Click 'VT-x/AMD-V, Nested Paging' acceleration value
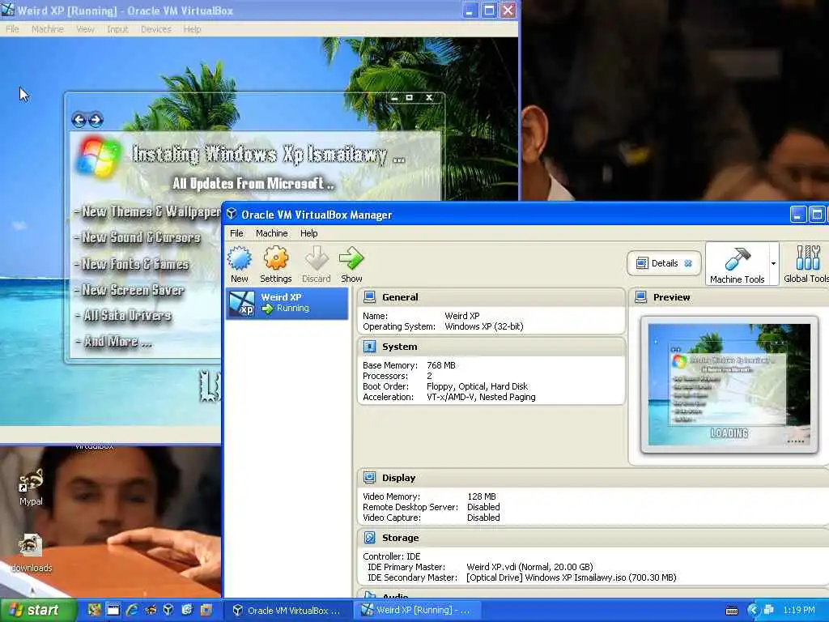 coord(481,397)
